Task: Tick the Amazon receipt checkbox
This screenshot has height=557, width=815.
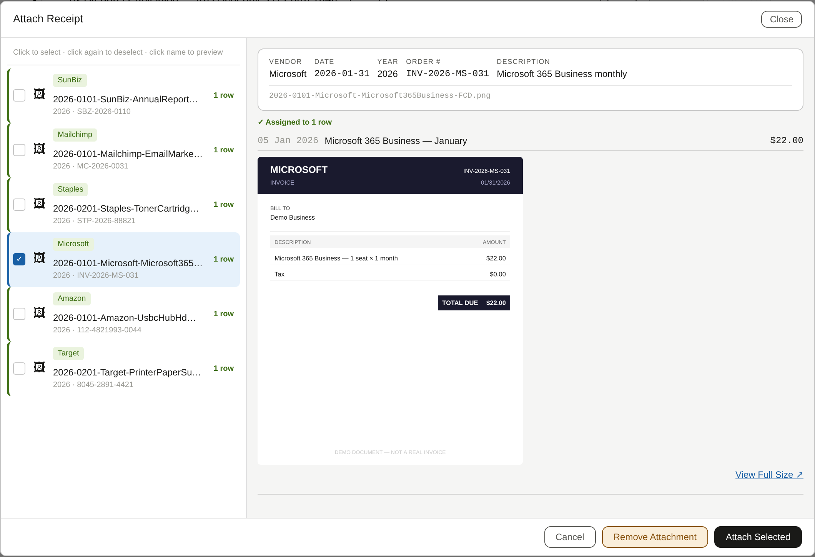Action: [19, 314]
